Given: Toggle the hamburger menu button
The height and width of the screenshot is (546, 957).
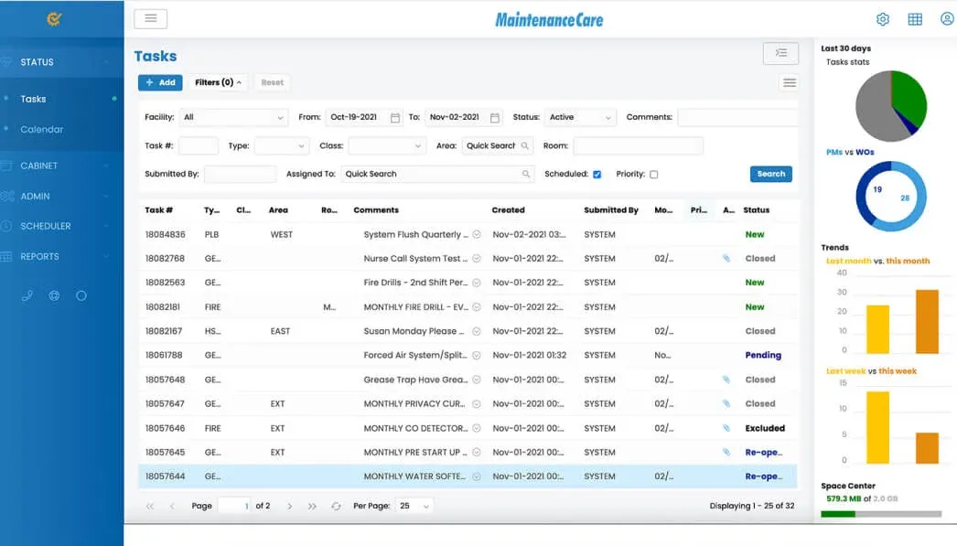Looking at the screenshot, I should click(151, 19).
